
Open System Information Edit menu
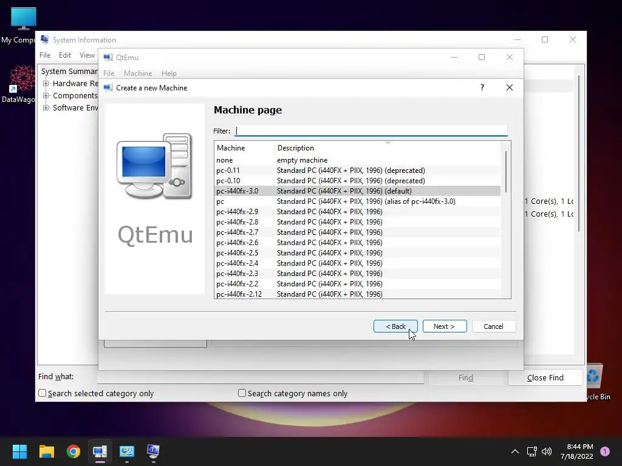(64, 55)
